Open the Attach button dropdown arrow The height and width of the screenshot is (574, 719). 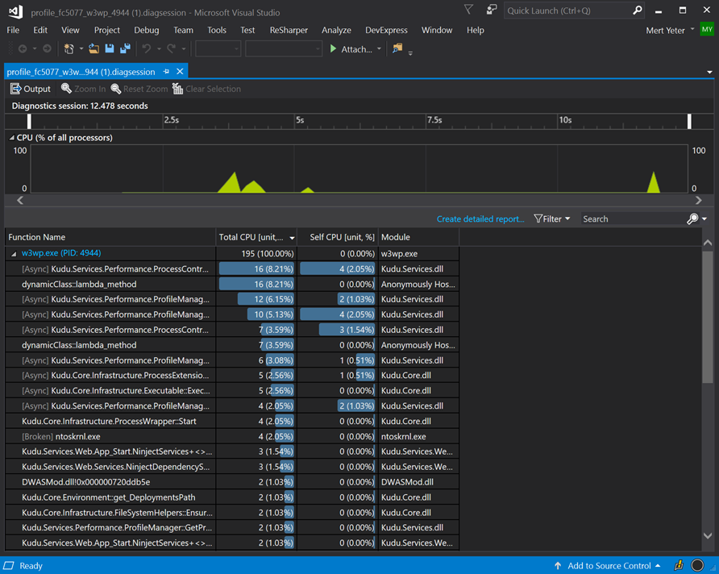tap(379, 48)
